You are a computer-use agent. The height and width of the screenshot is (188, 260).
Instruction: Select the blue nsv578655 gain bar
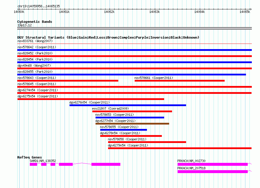click(x=124, y=130)
